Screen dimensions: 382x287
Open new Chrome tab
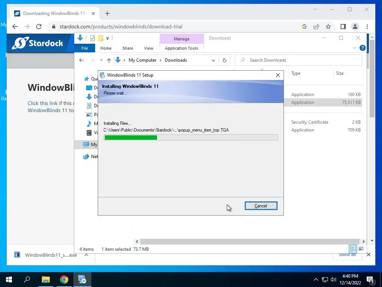pyautogui.click(x=107, y=13)
